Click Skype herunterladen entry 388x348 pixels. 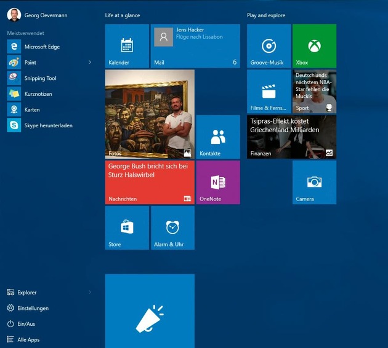pos(47,125)
